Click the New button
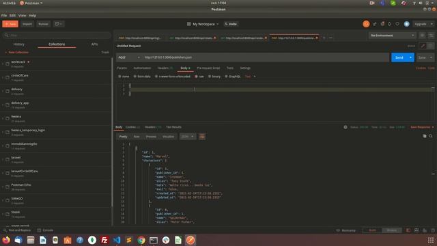The width and height of the screenshot is (437, 246). 10,24
